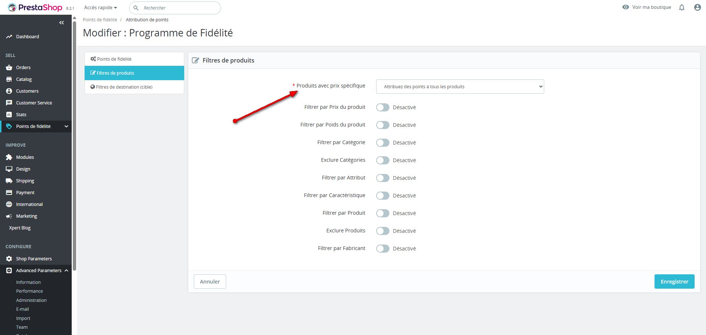
Task: Click the Catalog store icon
Action: click(9, 79)
